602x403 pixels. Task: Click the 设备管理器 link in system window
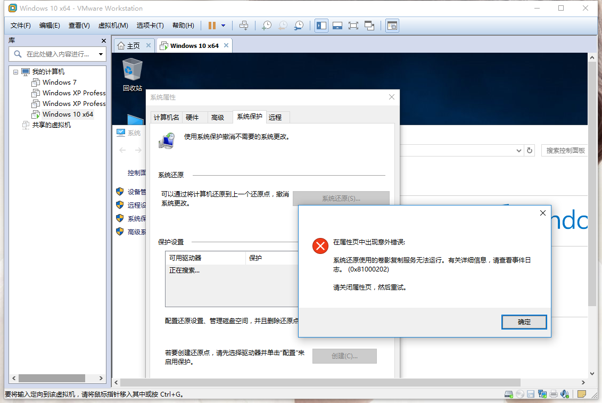(136, 192)
